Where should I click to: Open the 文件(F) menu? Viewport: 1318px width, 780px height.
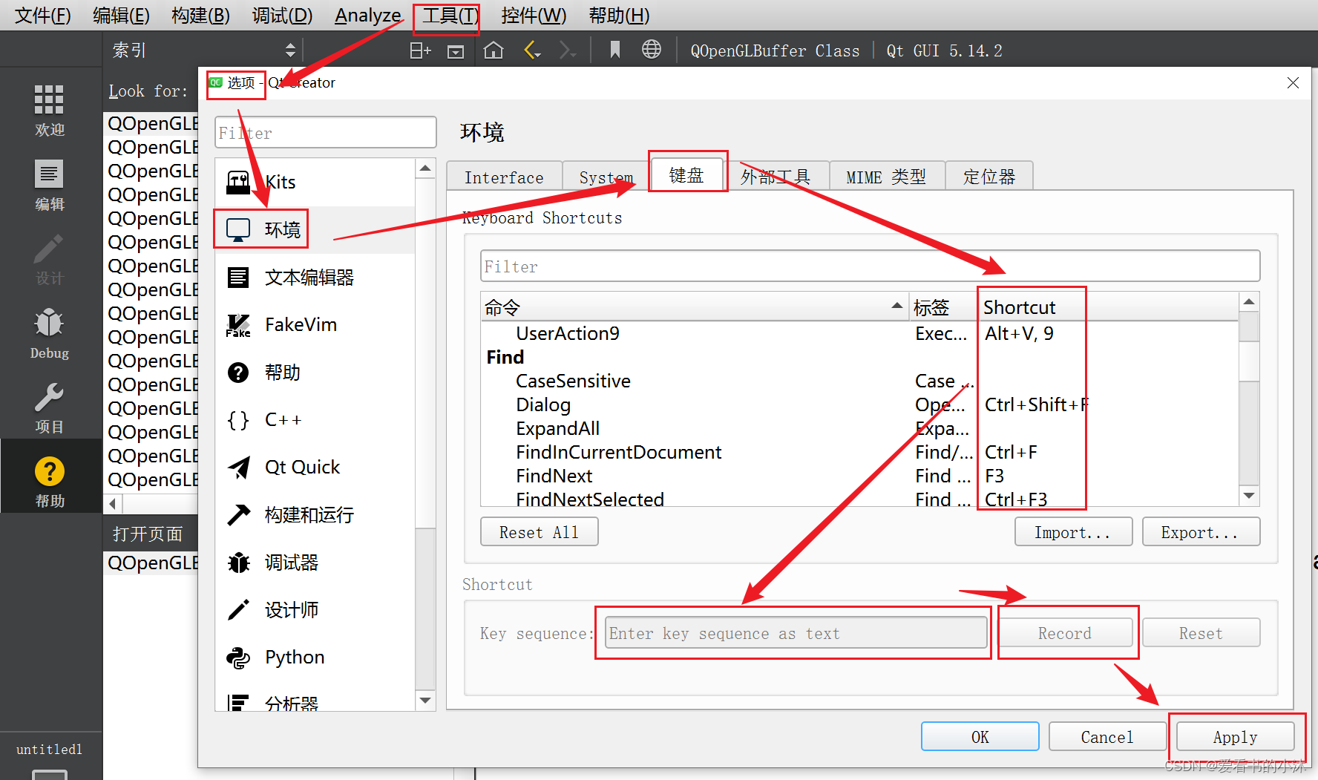(x=43, y=15)
